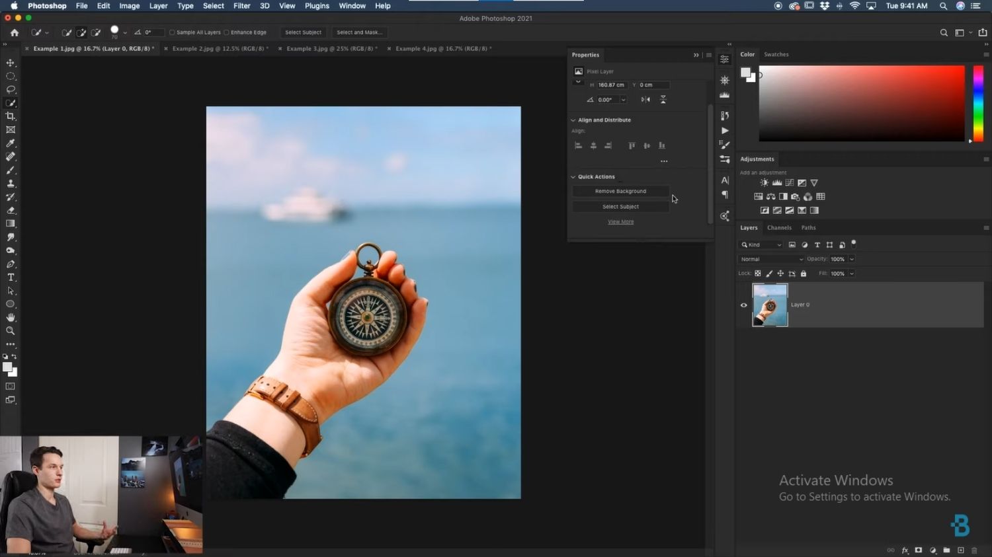992x557 pixels.
Task: Select the Crop tool
Action: click(11, 116)
